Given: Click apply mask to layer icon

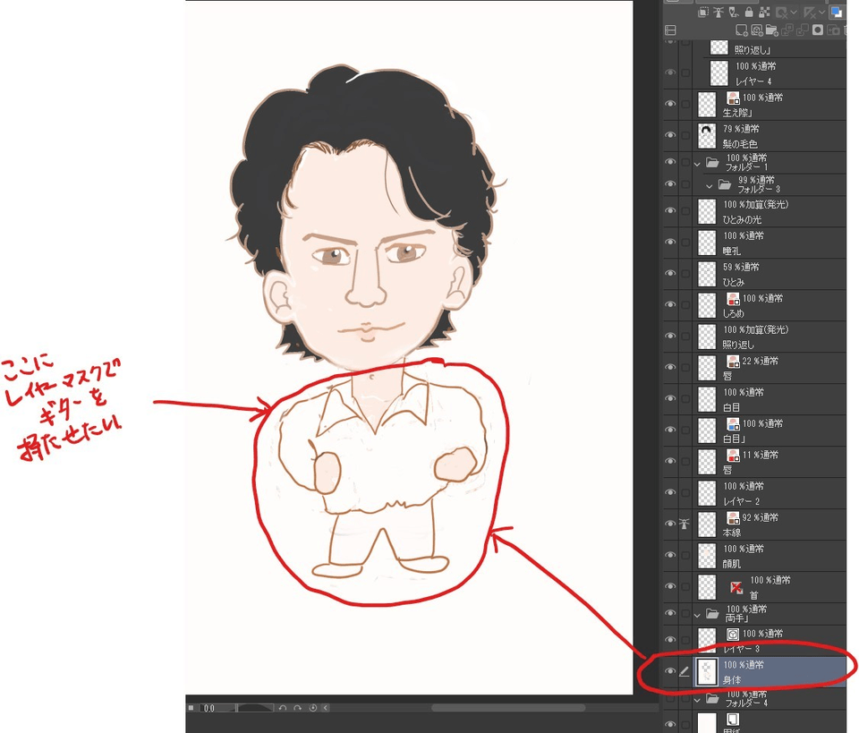Looking at the screenshot, I should [833, 30].
